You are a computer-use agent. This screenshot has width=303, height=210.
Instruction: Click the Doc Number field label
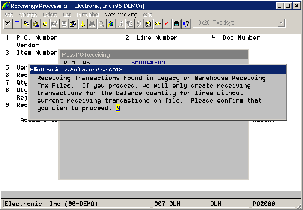241,37
